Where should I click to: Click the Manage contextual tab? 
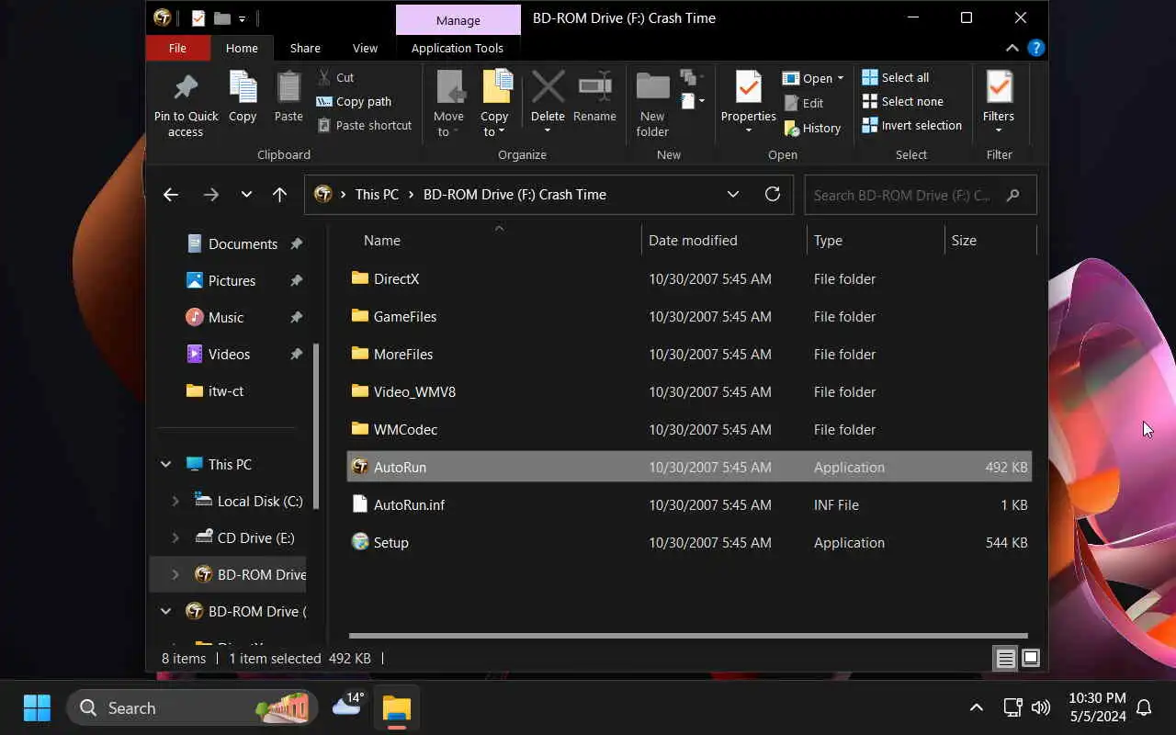click(x=458, y=19)
